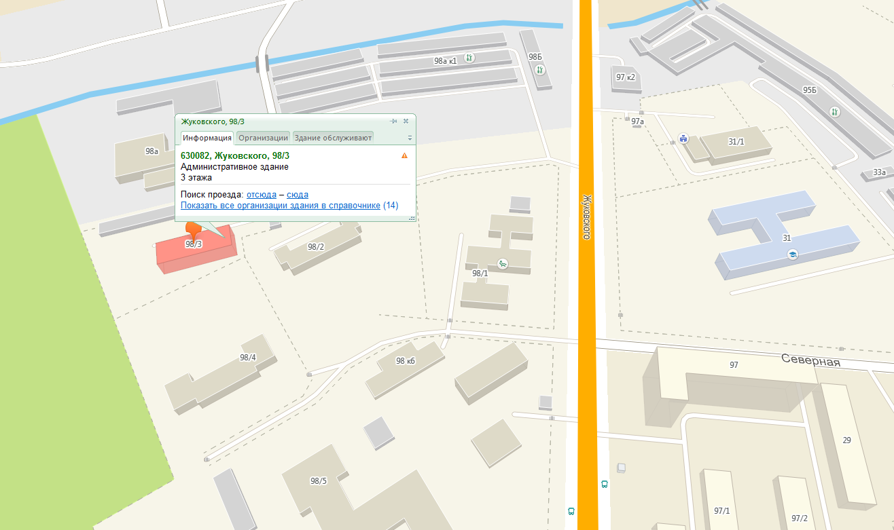
Task: Open the Здание обслуживают tab
Action: [333, 138]
